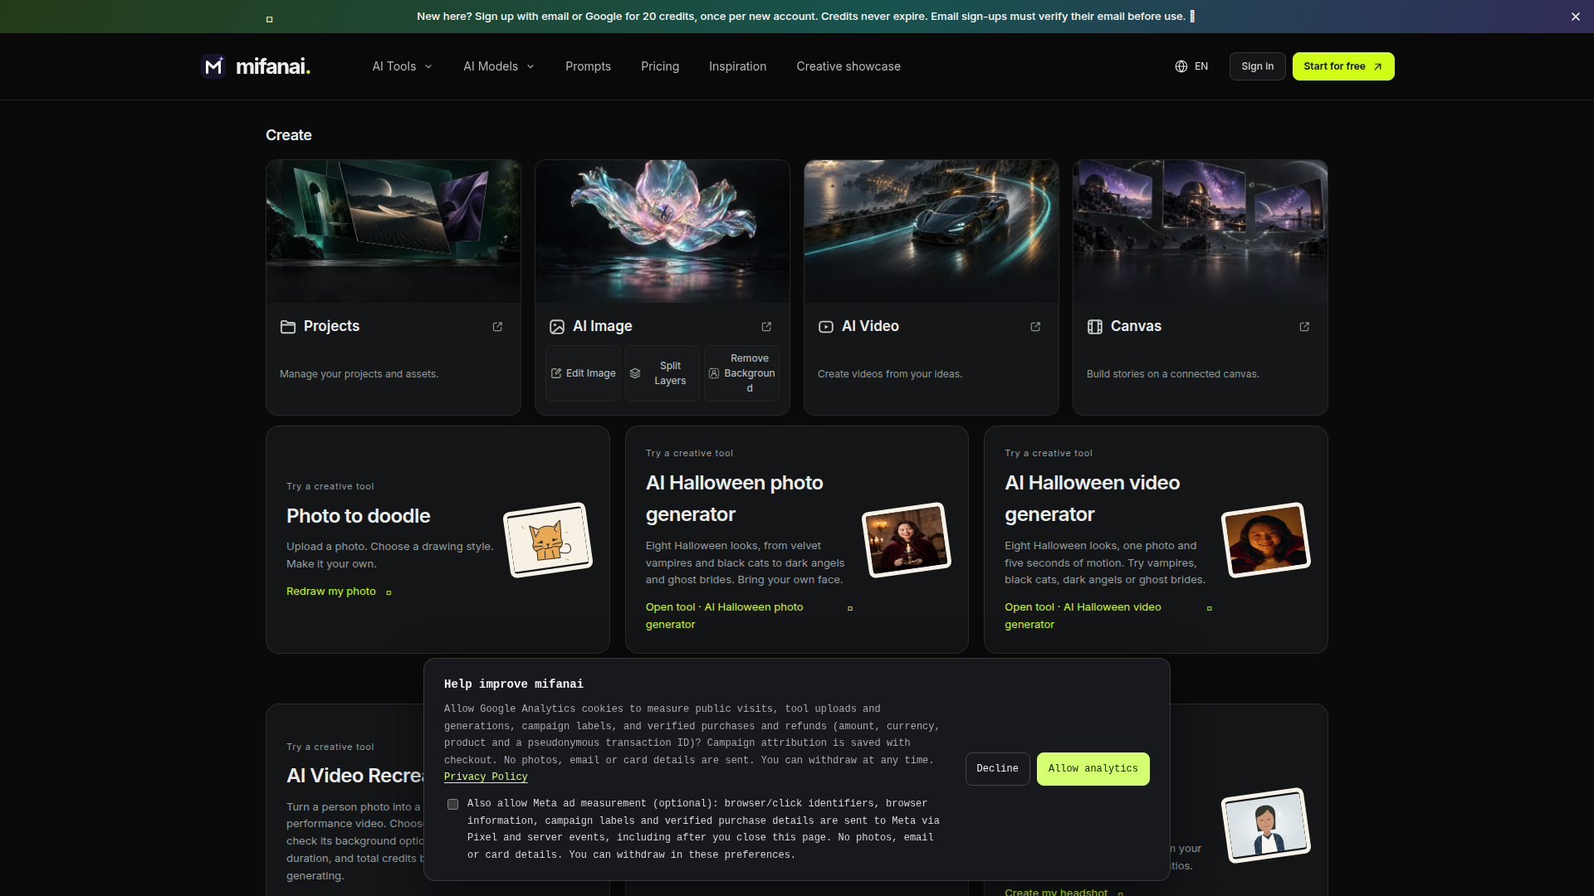The height and width of the screenshot is (896, 1594).
Task: Open Canvas via its external-link icon
Action: (x=1304, y=327)
